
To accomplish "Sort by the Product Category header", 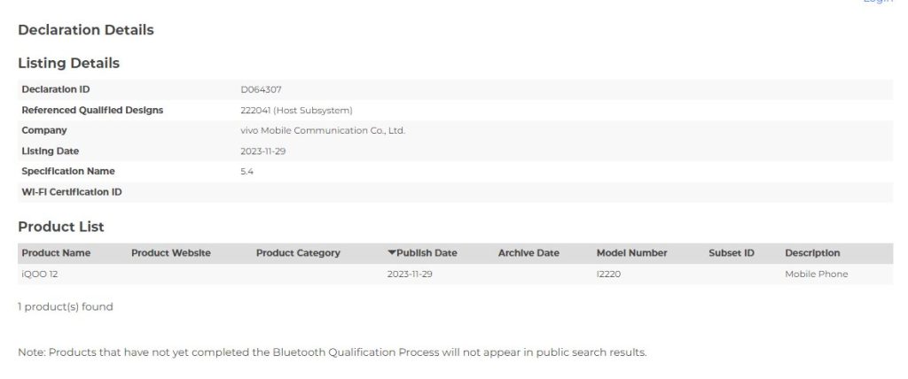I will pos(298,253).
